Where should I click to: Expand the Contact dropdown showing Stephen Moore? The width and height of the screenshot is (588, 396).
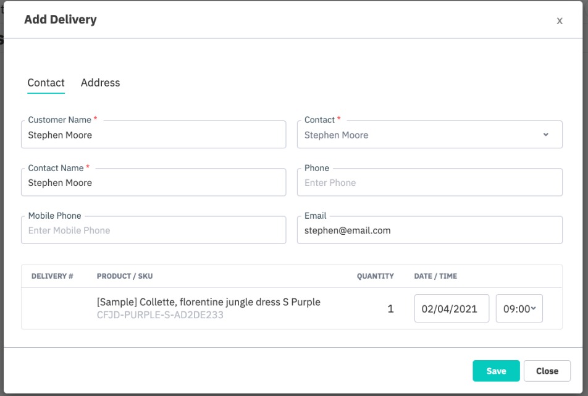[x=429, y=135]
